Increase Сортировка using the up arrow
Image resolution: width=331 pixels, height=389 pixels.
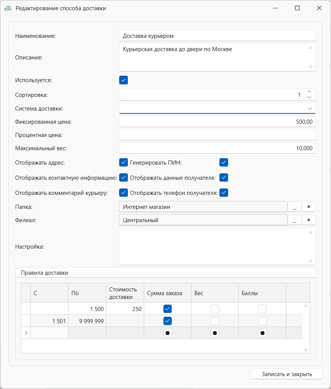309,92
